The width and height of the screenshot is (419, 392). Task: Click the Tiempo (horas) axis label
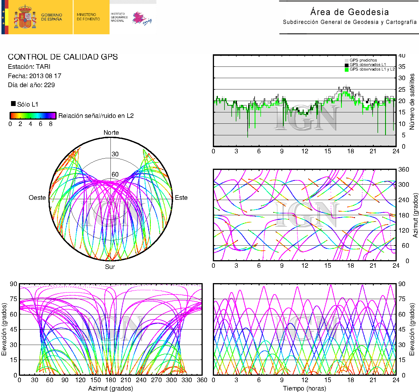click(304, 388)
